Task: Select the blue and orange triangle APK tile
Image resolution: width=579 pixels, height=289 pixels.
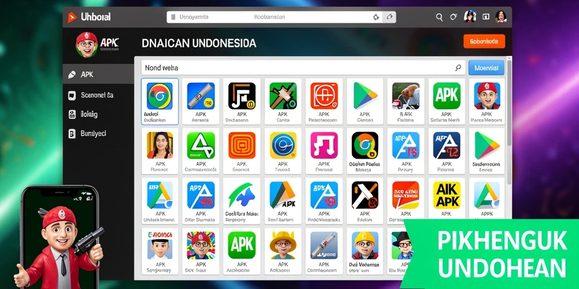Action: pos(283,201)
